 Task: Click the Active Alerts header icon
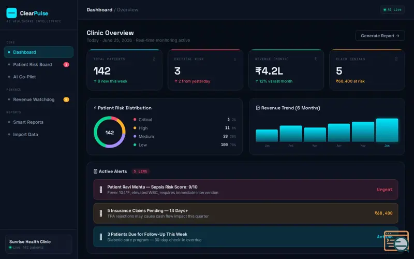click(95, 171)
